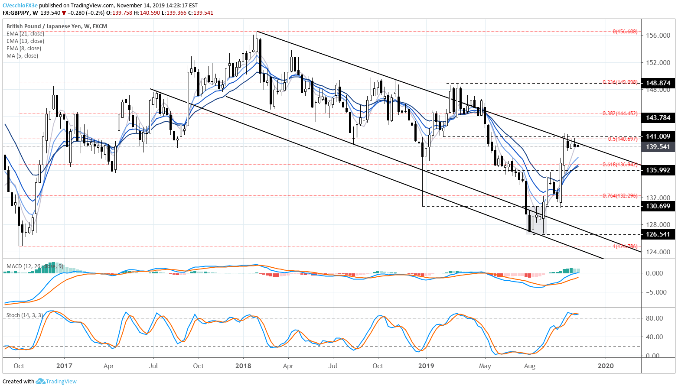678x389 pixels.
Task: Click the 1(124.786) Fibonacci label
Action: (625, 246)
